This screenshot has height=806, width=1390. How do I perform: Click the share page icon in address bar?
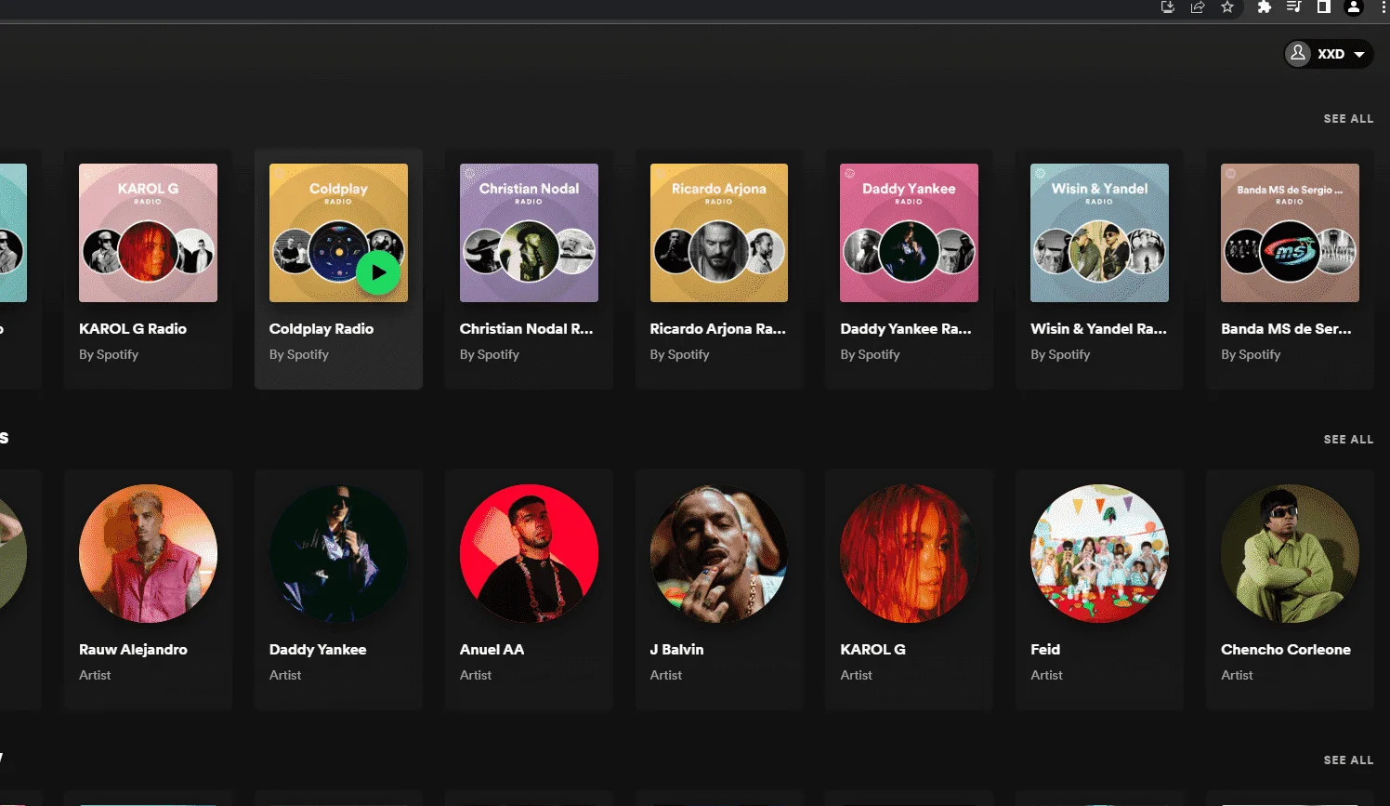click(x=1198, y=7)
